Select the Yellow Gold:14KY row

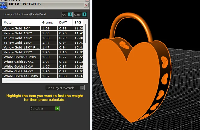[x=42, y=38]
